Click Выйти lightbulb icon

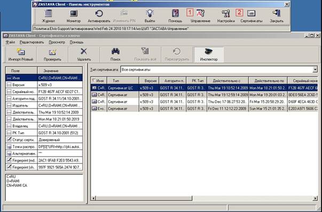click(150, 16)
